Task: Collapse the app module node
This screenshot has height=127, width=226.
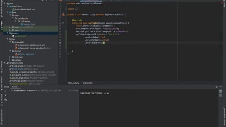Action: (5, 3)
